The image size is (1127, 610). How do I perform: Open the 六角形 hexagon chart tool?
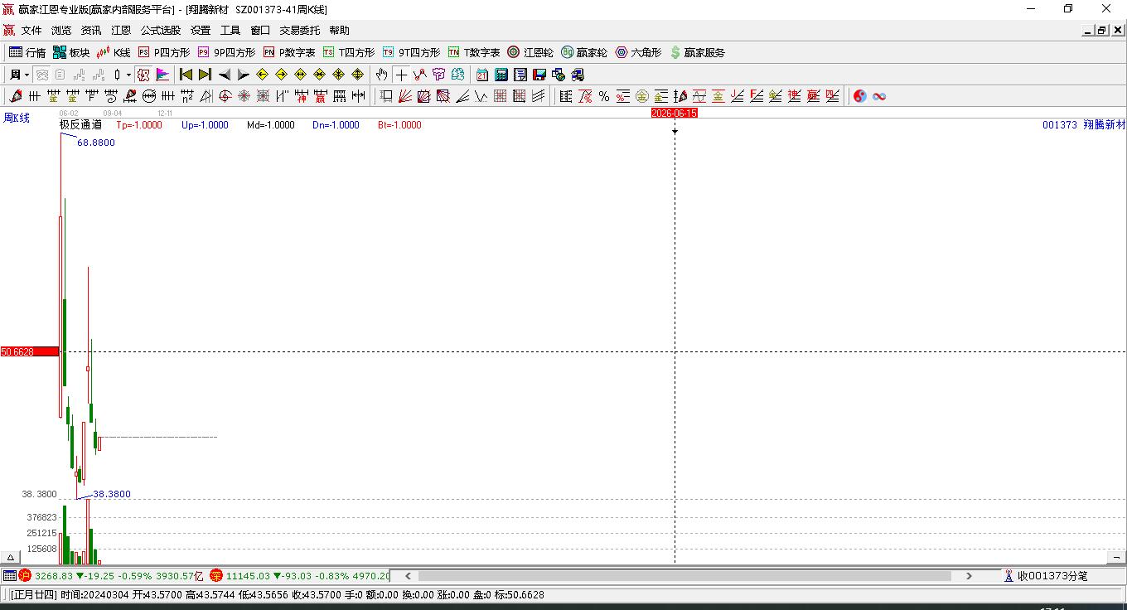[x=638, y=52]
